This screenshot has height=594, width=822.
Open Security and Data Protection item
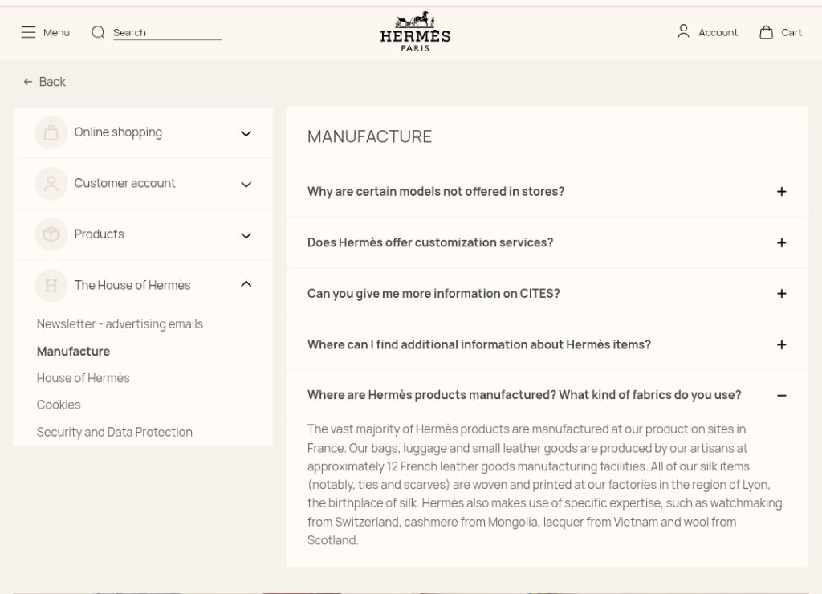point(114,432)
